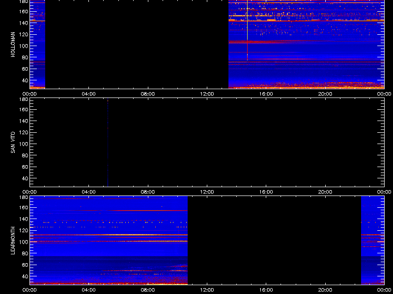
Task: Click the 04:00 time label under Holloman plot
Action: coord(89,94)
